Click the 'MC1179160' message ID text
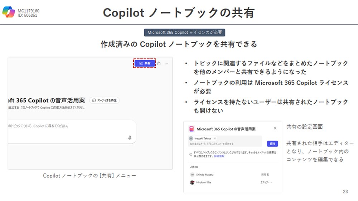The image size is (358, 201). tap(29, 11)
